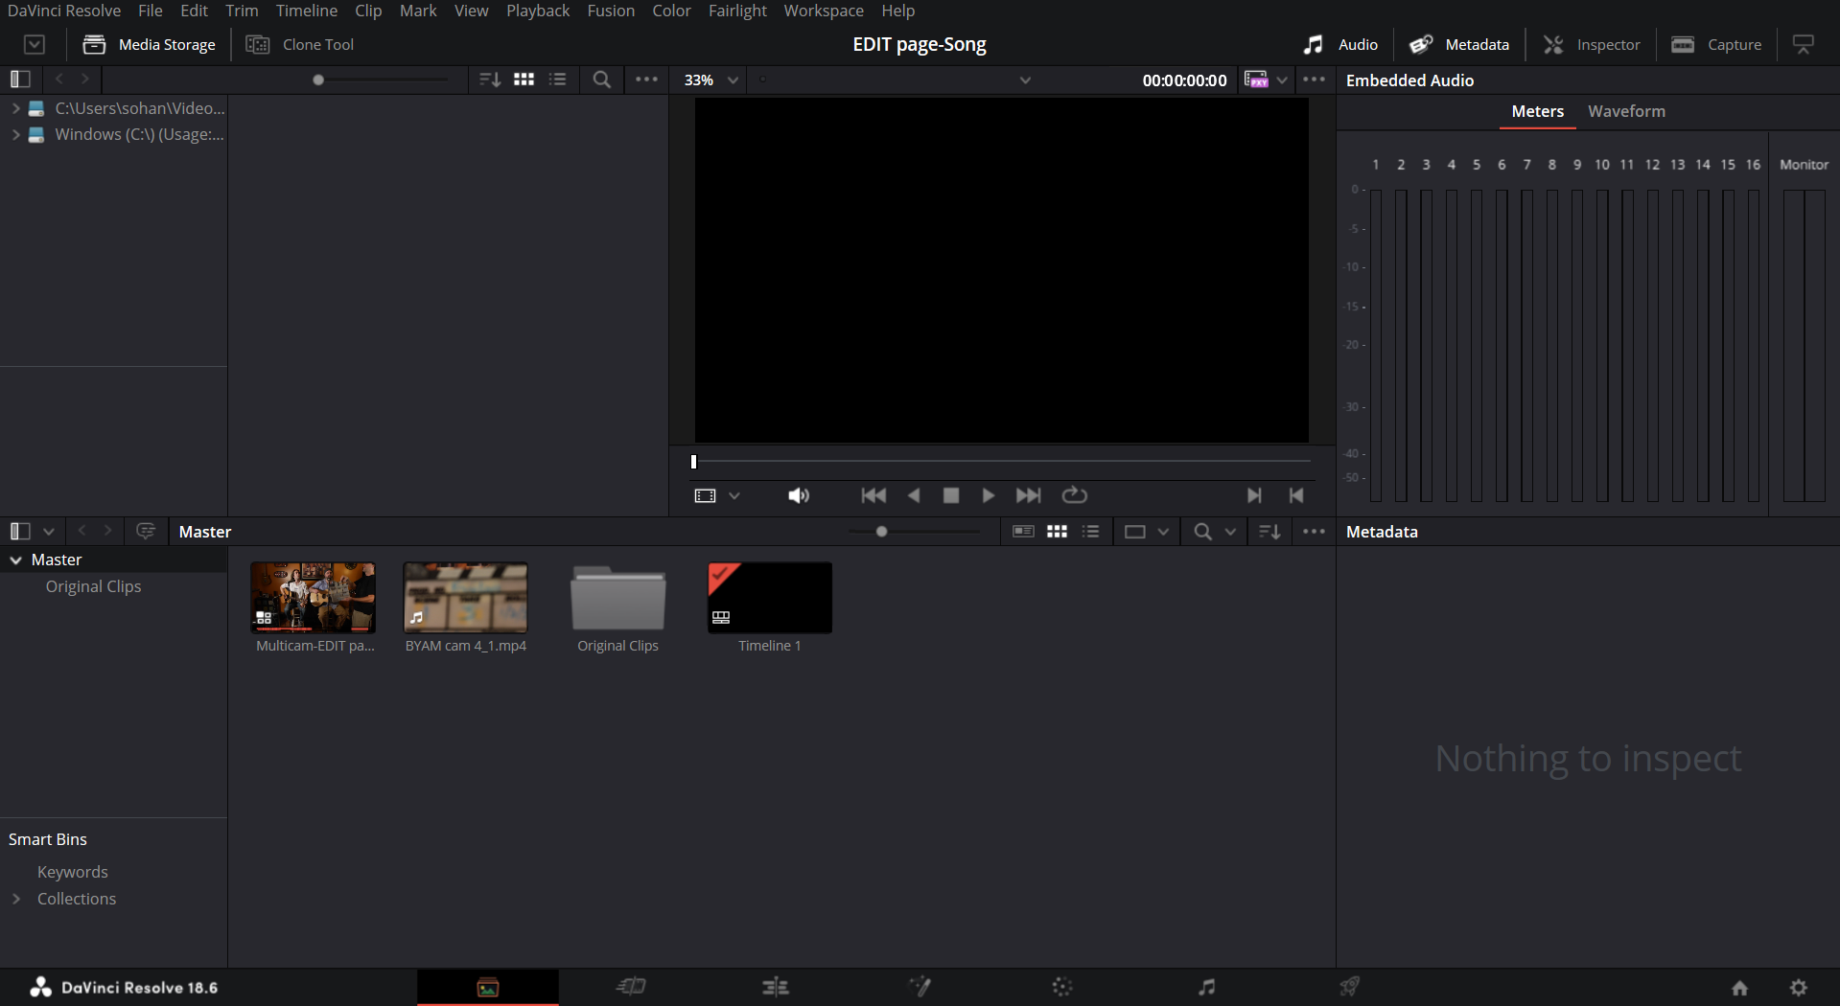Viewport: 1840px width, 1006px height.
Task: Play the clip in viewer
Action: (x=988, y=495)
